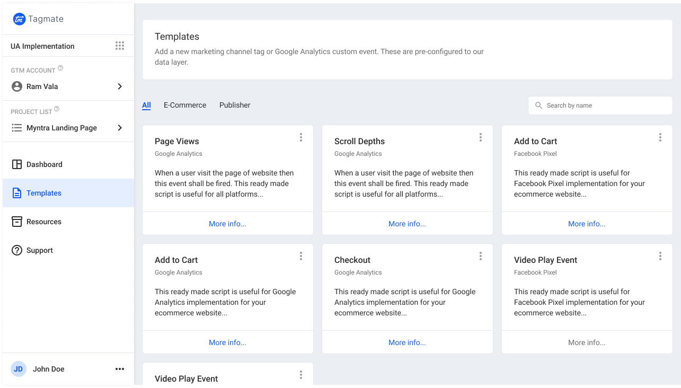Switch to the E-Commerce tab
The image size is (681, 388).
click(x=185, y=105)
